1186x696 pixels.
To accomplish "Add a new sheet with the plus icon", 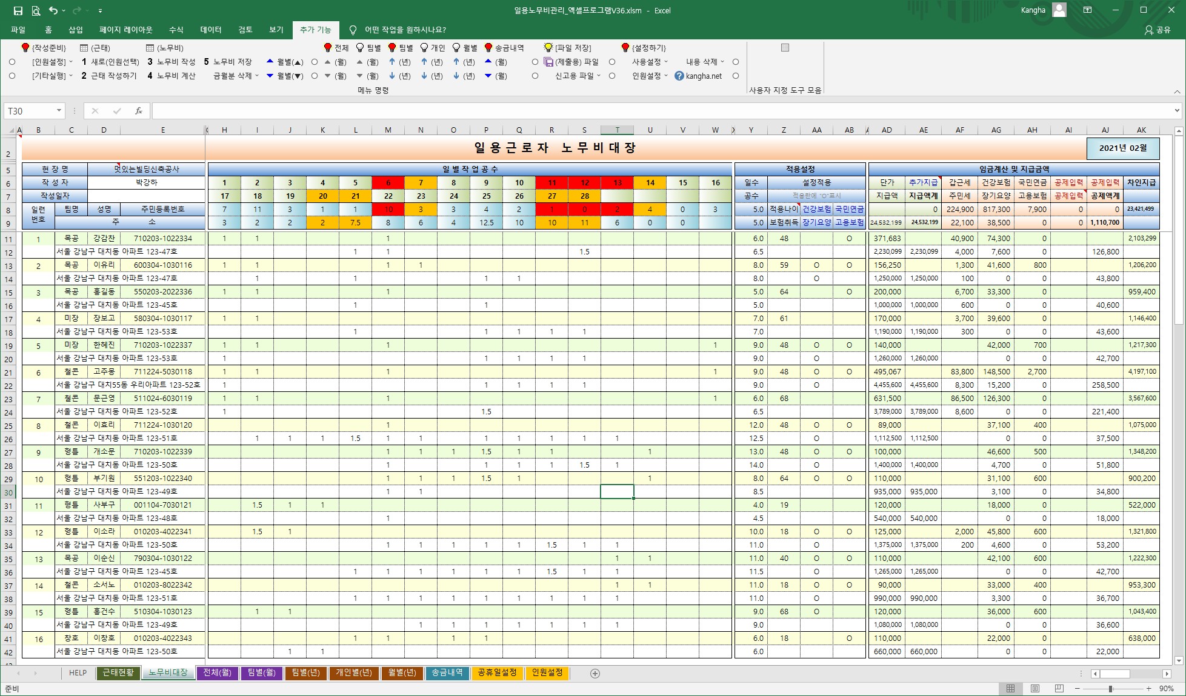I will tap(595, 674).
